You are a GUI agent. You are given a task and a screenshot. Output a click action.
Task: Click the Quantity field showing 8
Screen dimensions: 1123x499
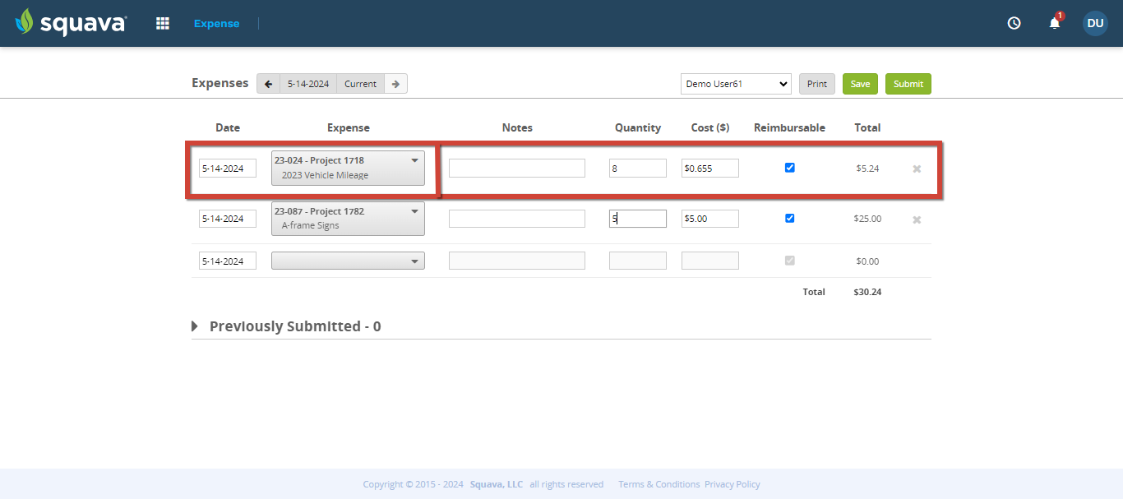(x=637, y=168)
